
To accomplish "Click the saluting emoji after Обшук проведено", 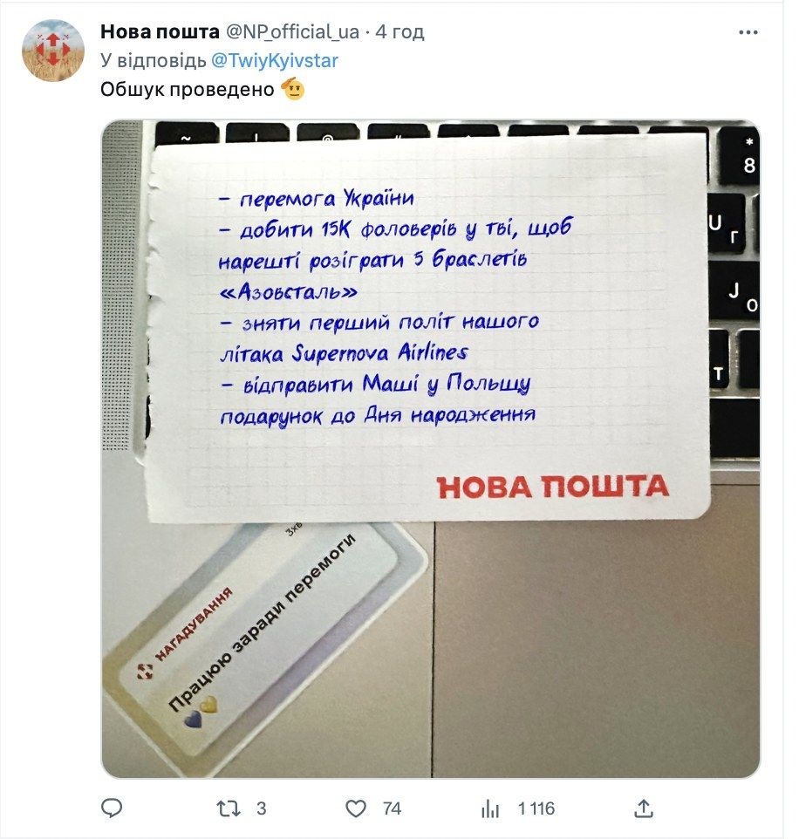I will [x=293, y=89].
